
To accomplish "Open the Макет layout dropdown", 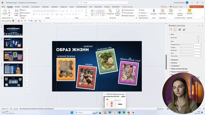I will click(23, 10).
